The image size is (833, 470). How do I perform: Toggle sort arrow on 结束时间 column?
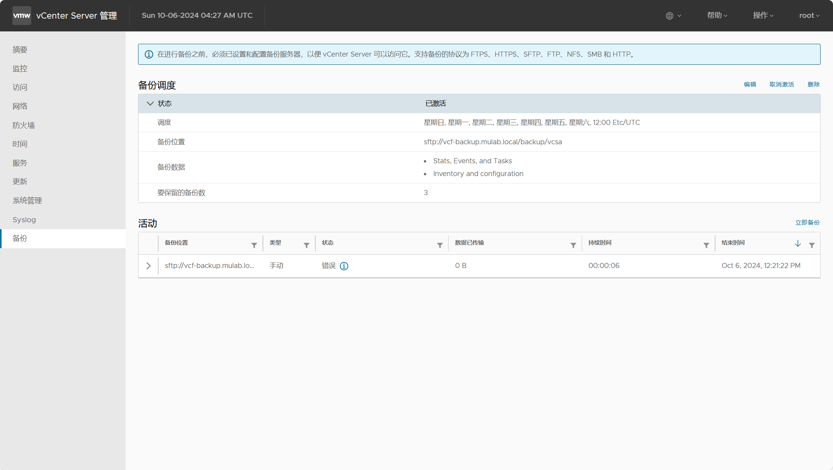798,244
